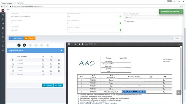Open PDF viewer tools double-chevron

coord(180,44)
